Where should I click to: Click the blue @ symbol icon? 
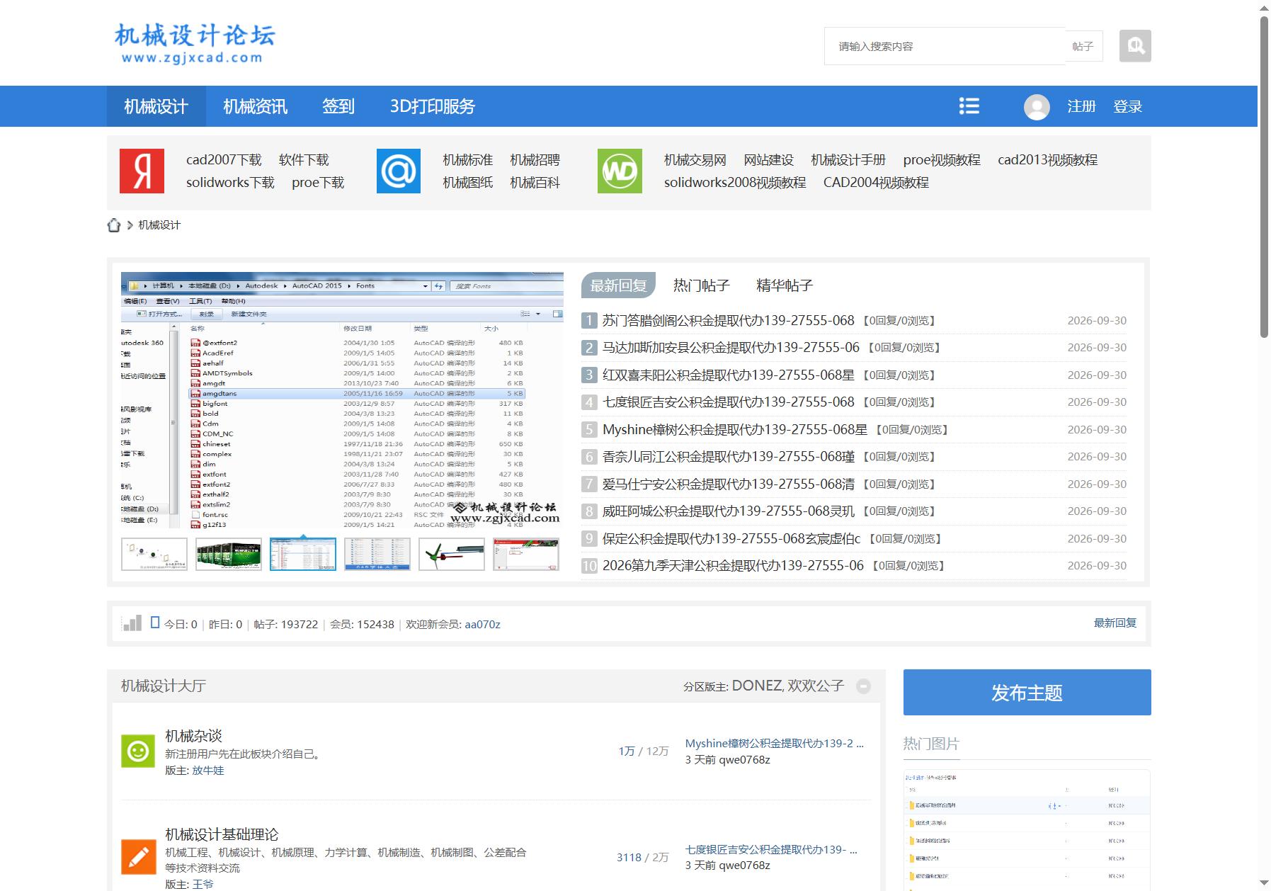(399, 171)
